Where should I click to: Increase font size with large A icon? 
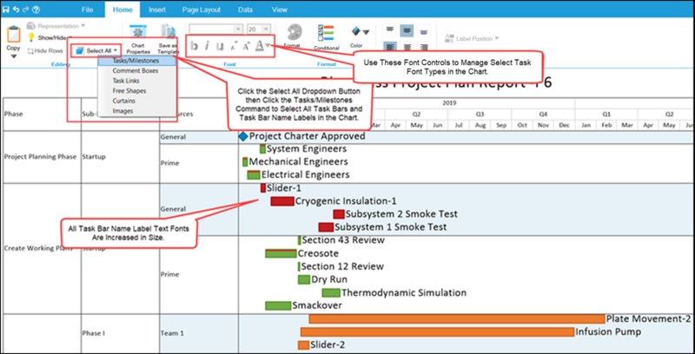(246, 46)
